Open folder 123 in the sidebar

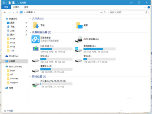[x=12, y=50]
